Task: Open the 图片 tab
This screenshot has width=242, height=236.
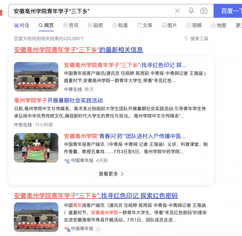Action: pyautogui.click(x=169, y=25)
